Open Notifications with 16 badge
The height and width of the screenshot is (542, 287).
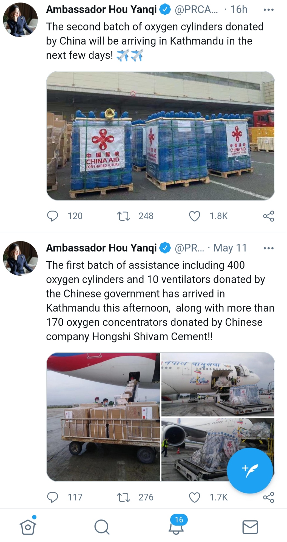pos(176,527)
